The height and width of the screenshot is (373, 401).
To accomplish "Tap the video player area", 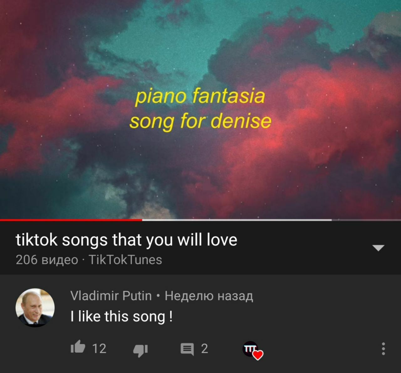I will coord(200,109).
